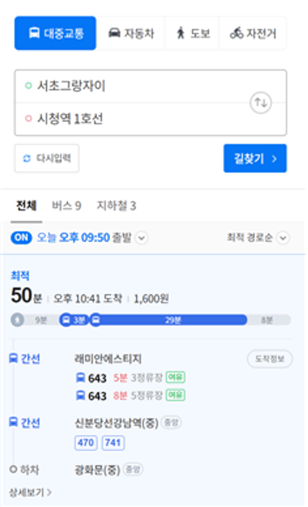Select the 대중교통 public transit mode
The image size is (308, 507).
pos(55,33)
